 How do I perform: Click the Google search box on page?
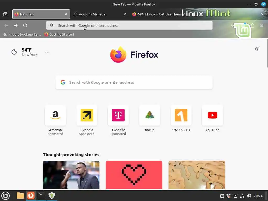[x=134, y=82]
